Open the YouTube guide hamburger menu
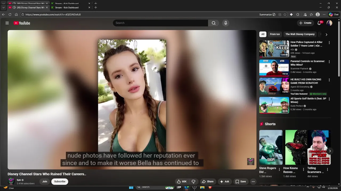The image size is (341, 191). pos(7,23)
